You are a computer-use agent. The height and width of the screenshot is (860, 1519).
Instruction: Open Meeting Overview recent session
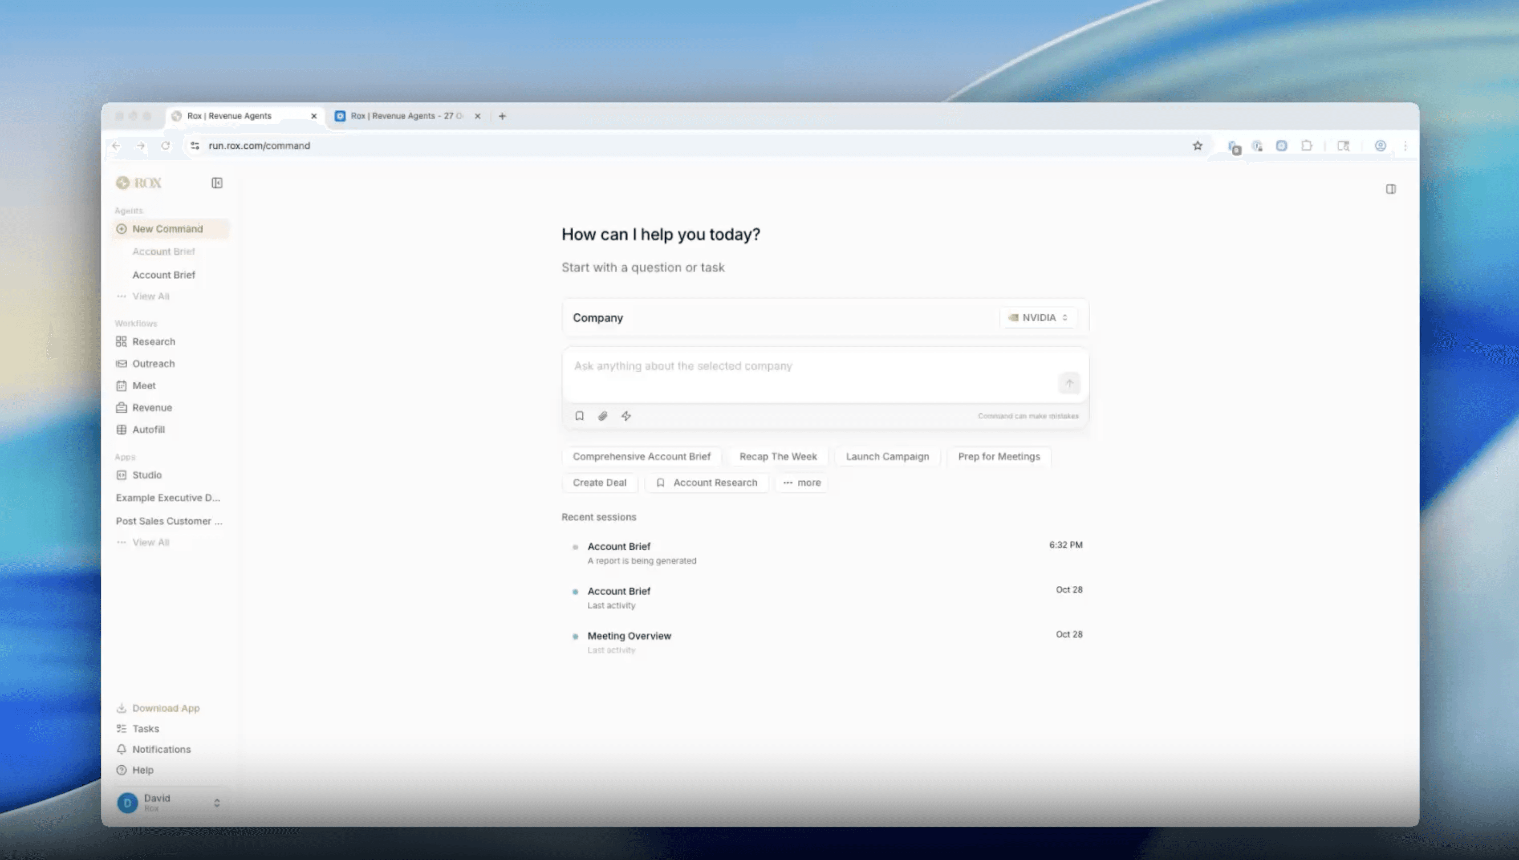(629, 636)
